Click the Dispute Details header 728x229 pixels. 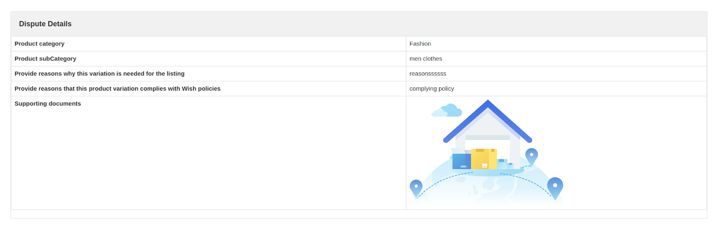coord(45,24)
